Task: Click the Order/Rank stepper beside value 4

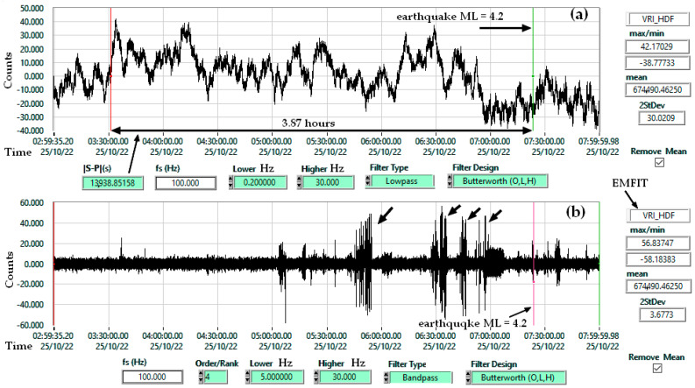Action: tap(201, 377)
